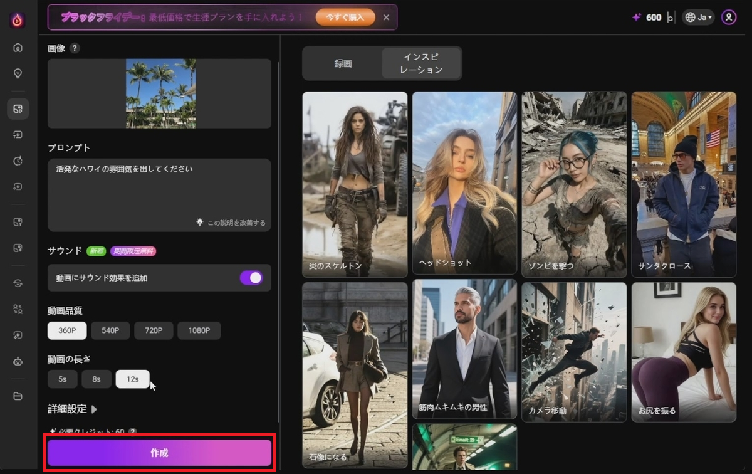
Task: Choose 12s video length
Action: click(x=132, y=379)
